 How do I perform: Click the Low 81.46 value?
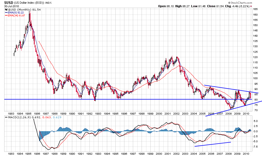198,6
